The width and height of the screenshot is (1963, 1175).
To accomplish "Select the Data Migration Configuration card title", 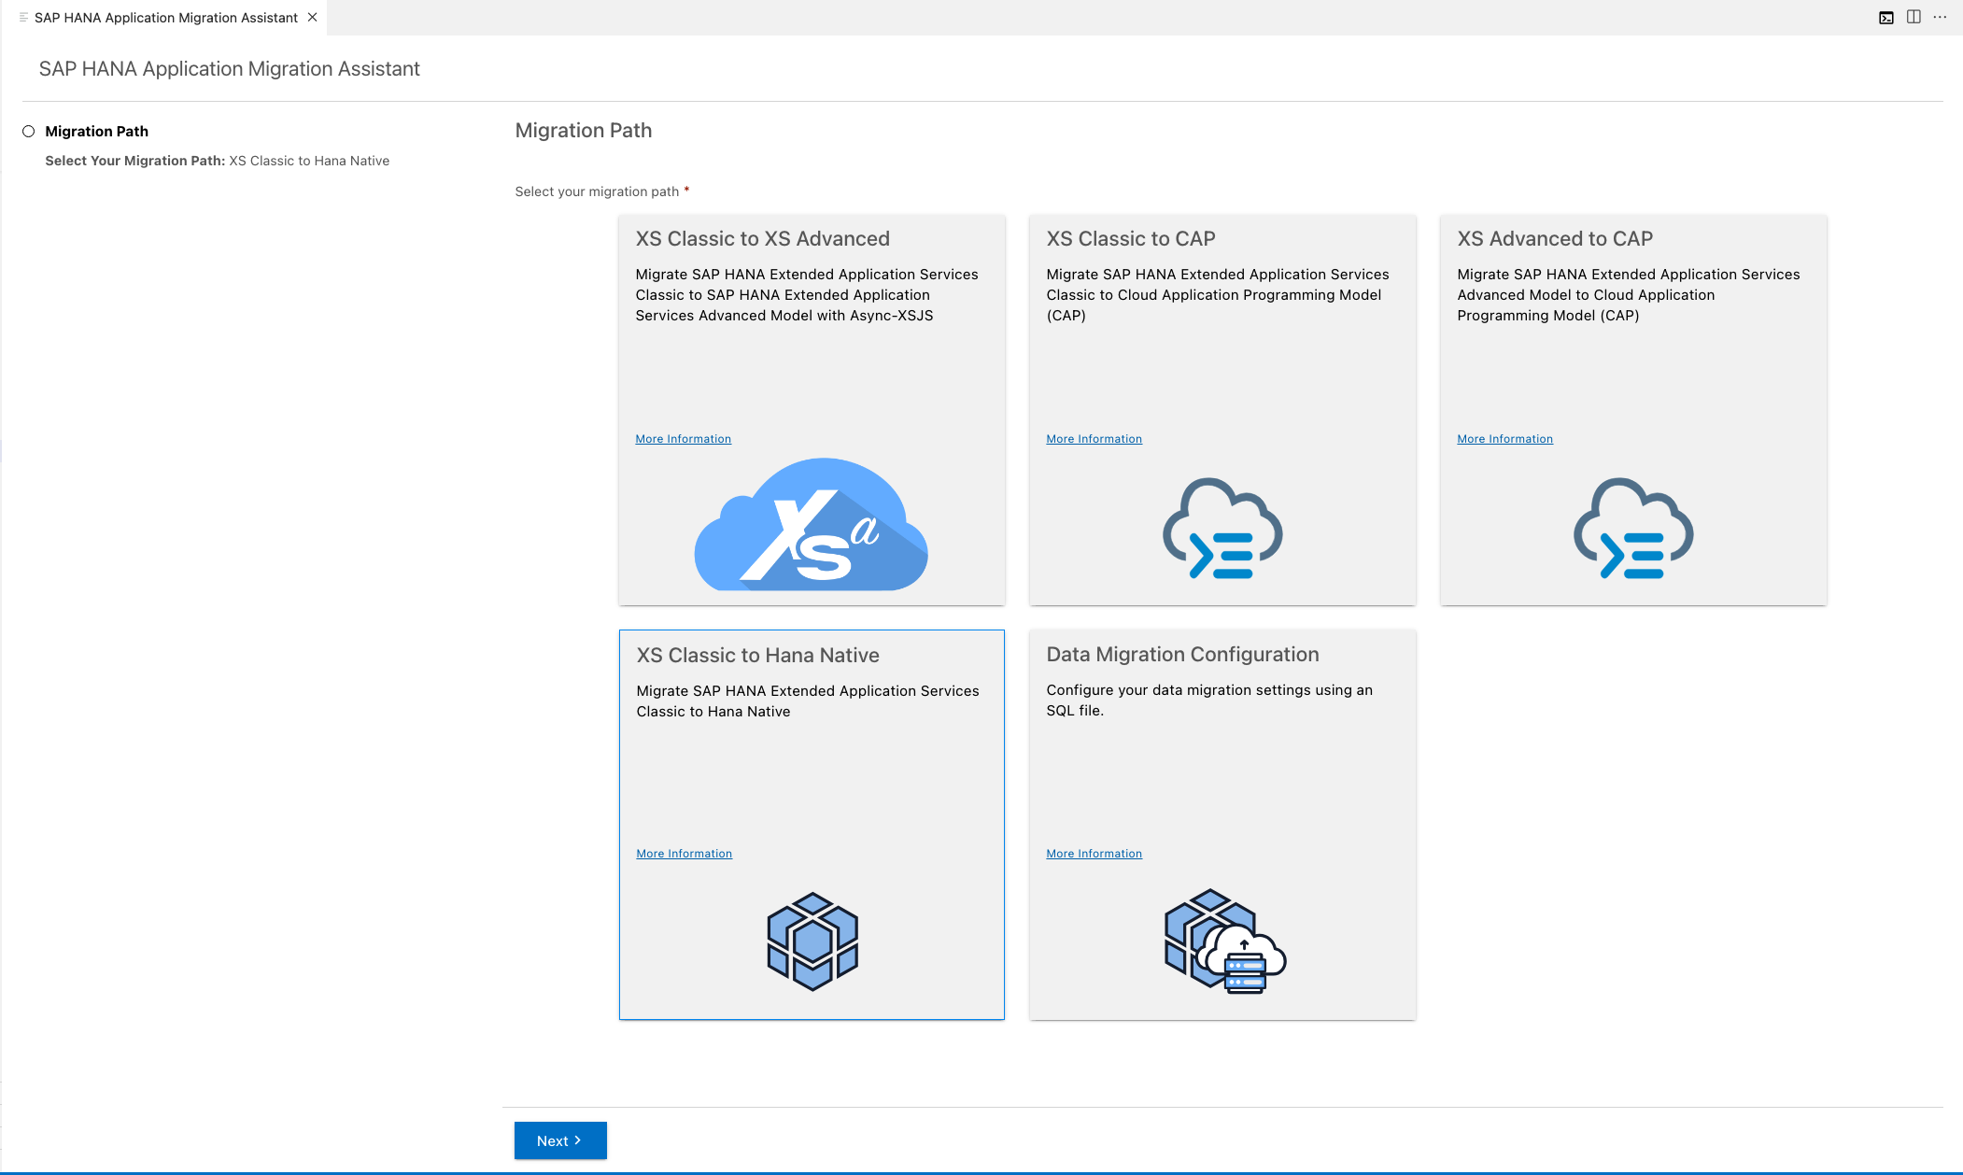I will 1182,655.
